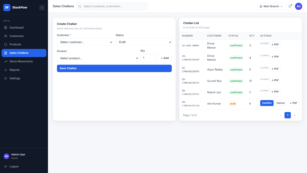Open the notifications bell
307x173 pixels.
tap(290, 6)
